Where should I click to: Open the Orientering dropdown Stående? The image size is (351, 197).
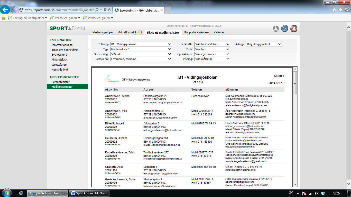141,54
